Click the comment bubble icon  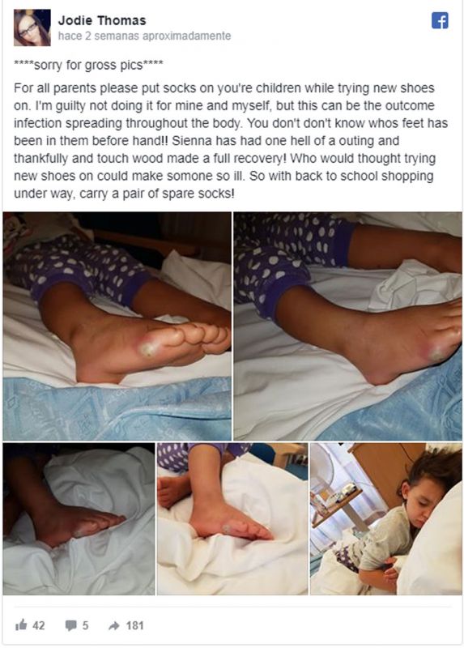[71, 625]
